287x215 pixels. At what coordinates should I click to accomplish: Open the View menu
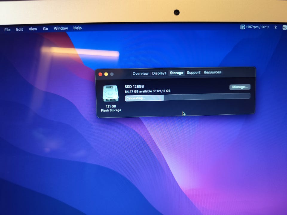coord(33,29)
